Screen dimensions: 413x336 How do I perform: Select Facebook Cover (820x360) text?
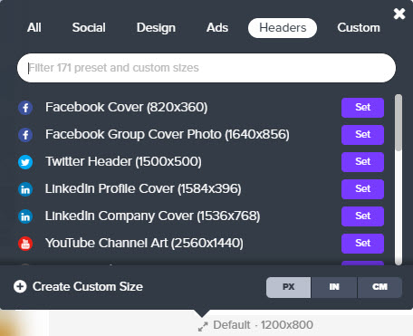point(127,107)
